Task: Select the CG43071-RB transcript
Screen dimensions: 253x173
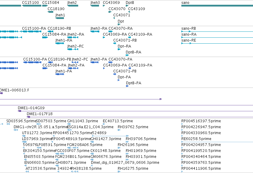Action: [114, 43]
